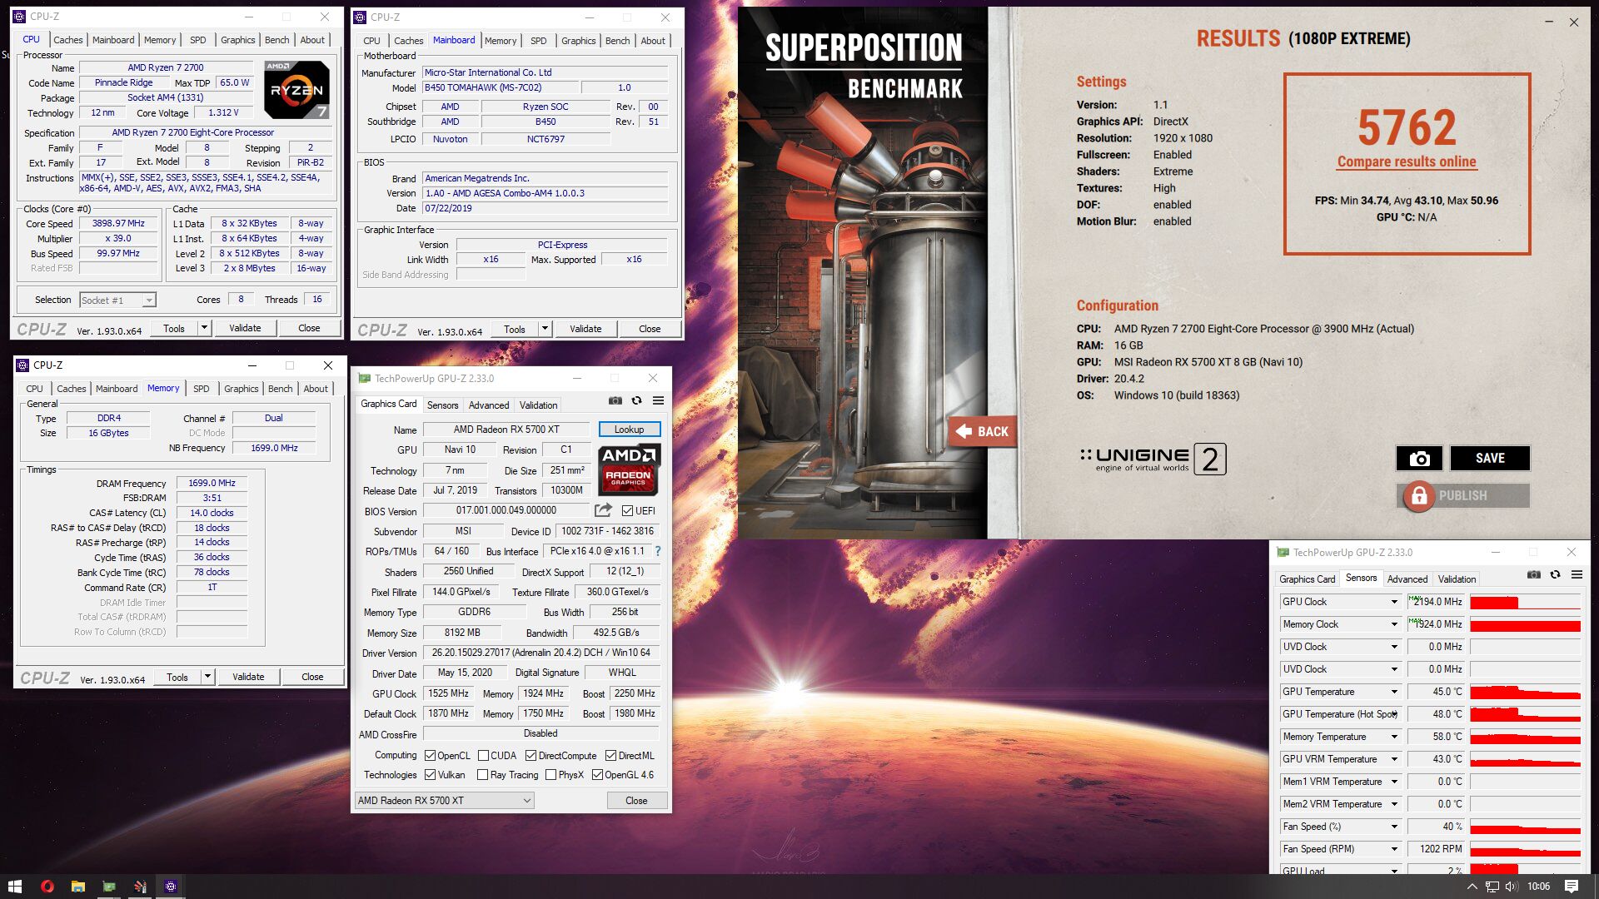Toggle the OpenCL checkbox
The image size is (1599, 899).
point(431,756)
